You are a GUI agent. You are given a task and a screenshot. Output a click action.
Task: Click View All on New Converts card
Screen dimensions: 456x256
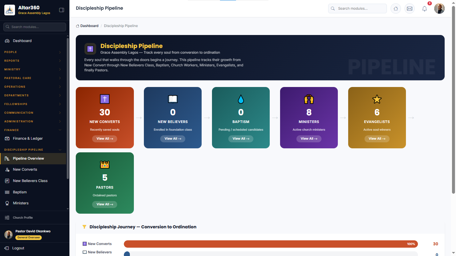point(104,139)
